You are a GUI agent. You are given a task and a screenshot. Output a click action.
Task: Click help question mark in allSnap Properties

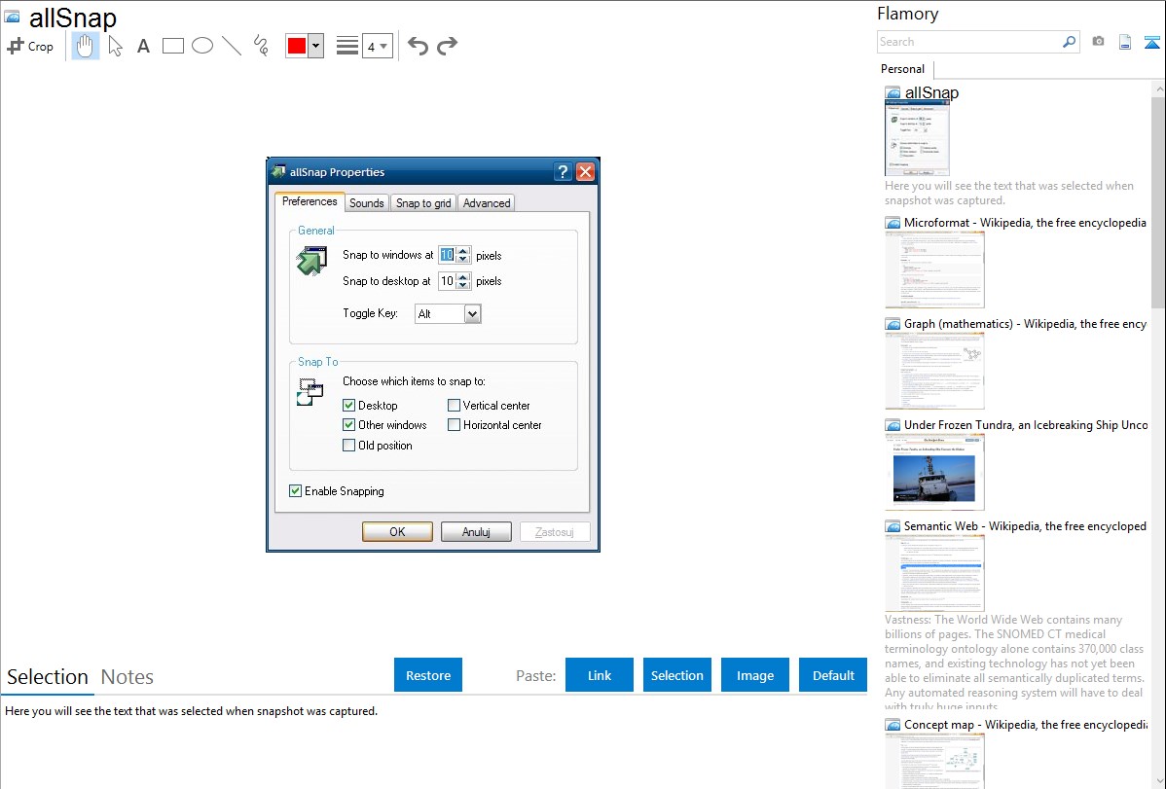[563, 172]
